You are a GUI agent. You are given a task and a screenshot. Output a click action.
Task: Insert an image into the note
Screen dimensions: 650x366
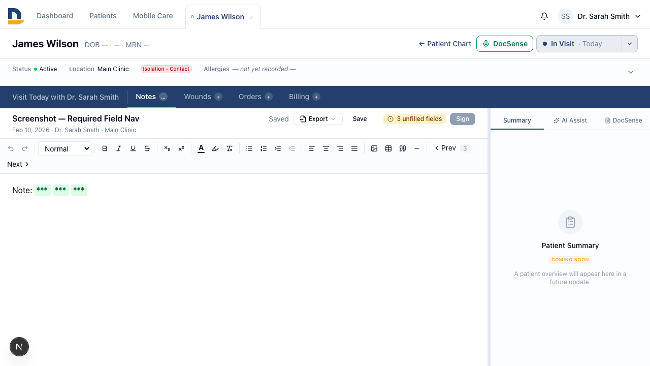[374, 148]
